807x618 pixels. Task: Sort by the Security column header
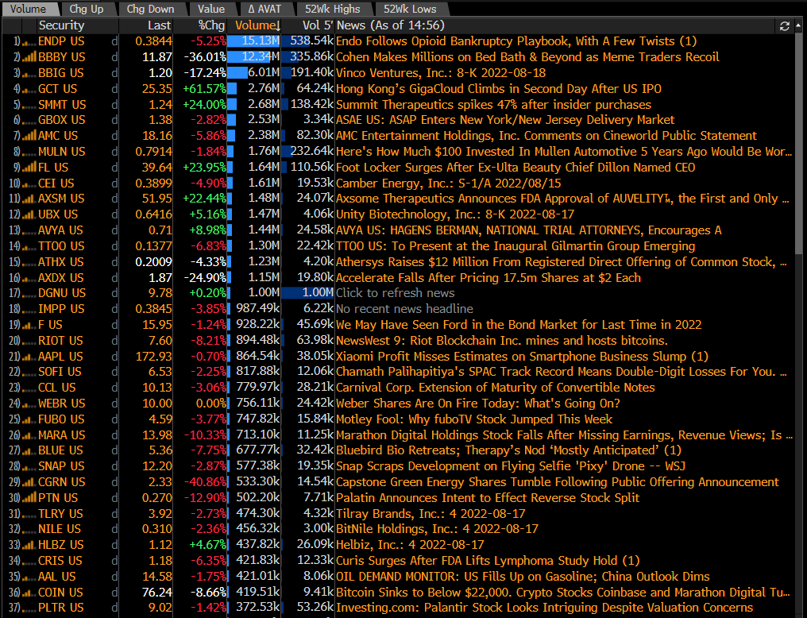coord(61,25)
